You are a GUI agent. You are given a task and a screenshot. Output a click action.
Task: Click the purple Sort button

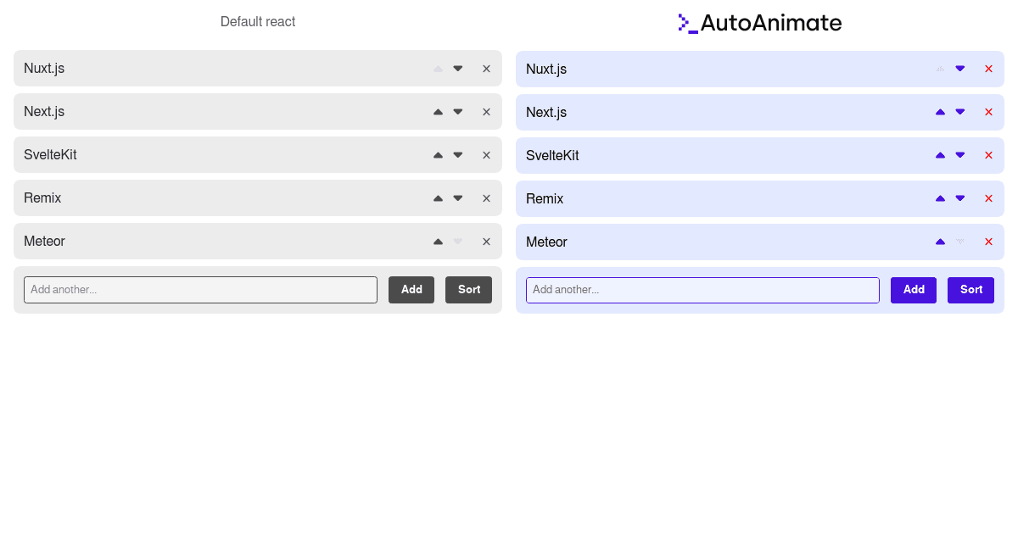coord(971,290)
